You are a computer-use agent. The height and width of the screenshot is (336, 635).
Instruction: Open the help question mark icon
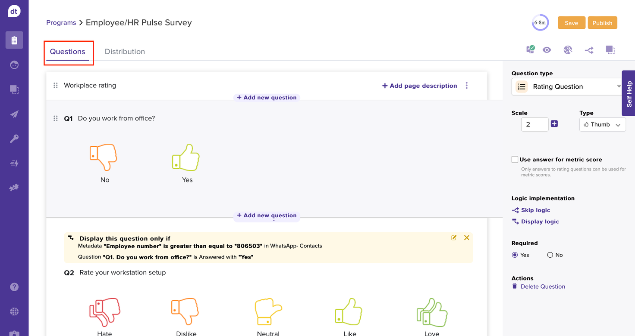[x=14, y=287]
